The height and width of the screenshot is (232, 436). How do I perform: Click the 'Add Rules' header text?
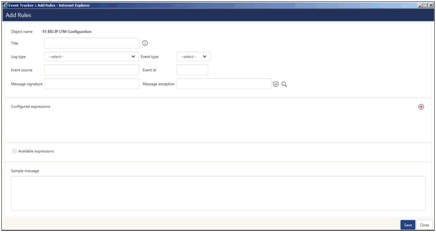tap(18, 15)
